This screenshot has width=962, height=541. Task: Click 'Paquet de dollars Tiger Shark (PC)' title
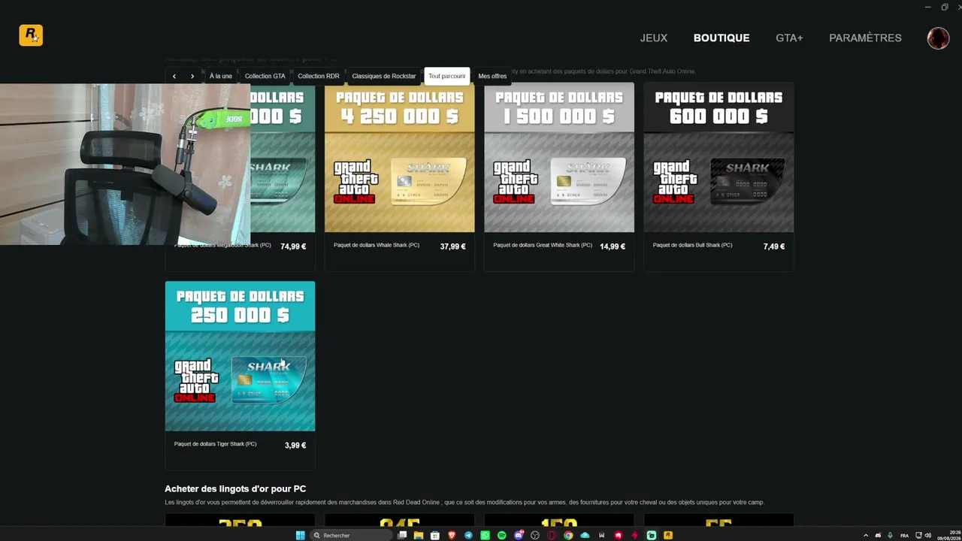coord(215,444)
